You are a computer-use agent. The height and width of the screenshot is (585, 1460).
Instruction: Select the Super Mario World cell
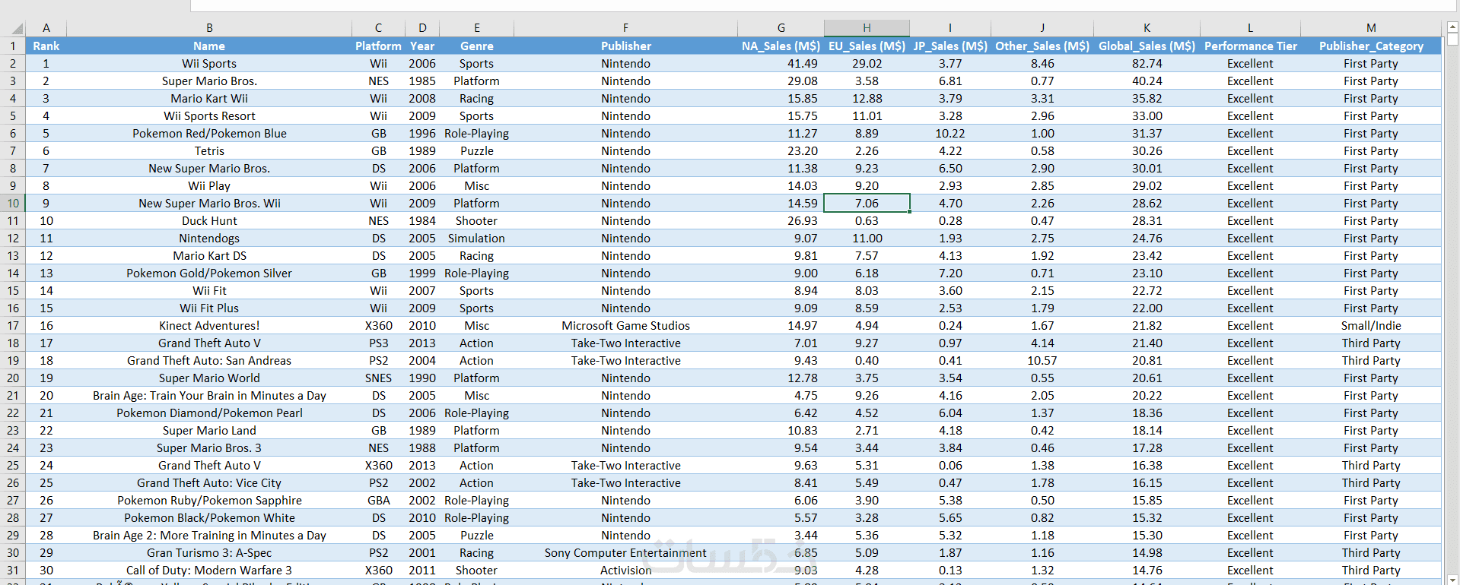click(x=209, y=378)
